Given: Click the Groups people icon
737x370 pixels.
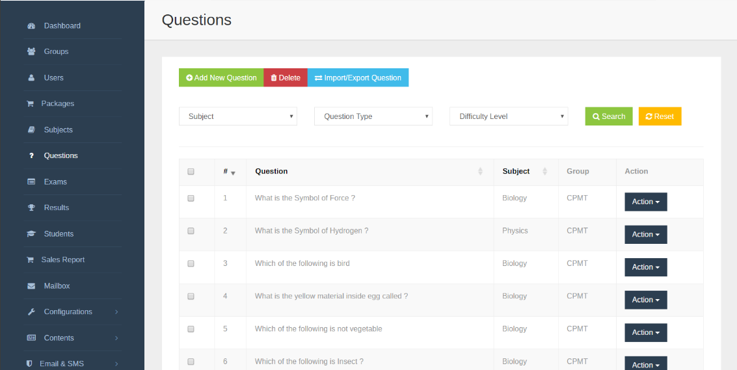Looking at the screenshot, I should tap(31, 52).
